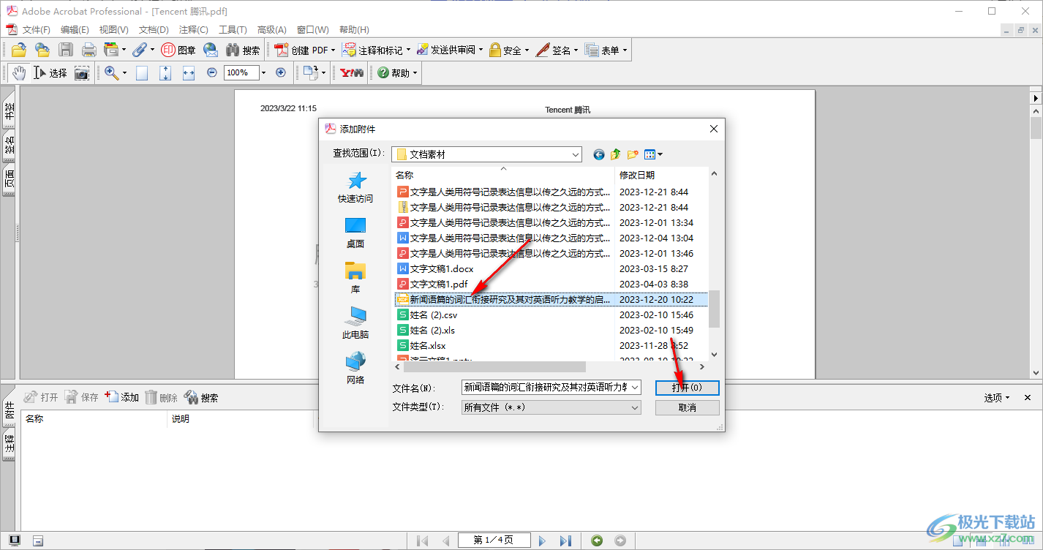Click the Fit Width icon
The width and height of the screenshot is (1043, 550).
[189, 72]
